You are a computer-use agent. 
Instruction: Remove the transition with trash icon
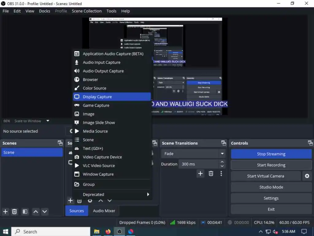tap(211, 174)
